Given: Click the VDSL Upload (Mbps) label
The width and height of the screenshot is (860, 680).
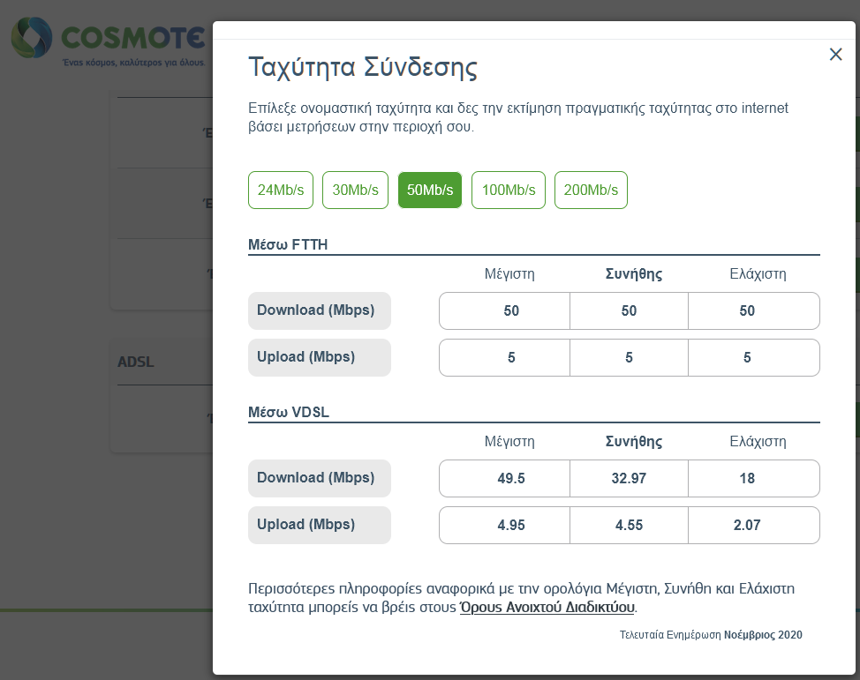Looking at the screenshot, I should 320,525.
